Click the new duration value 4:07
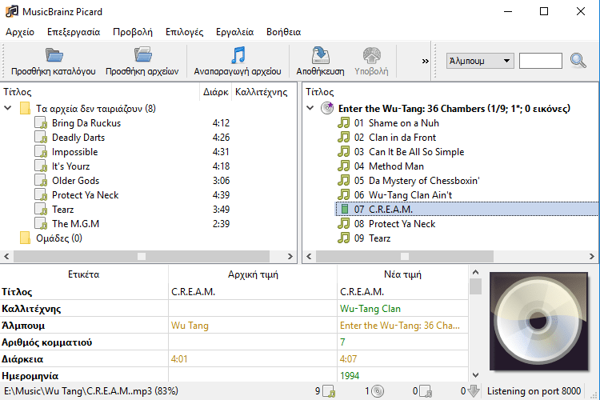Viewport: 600px width, 400px height. coord(348,359)
